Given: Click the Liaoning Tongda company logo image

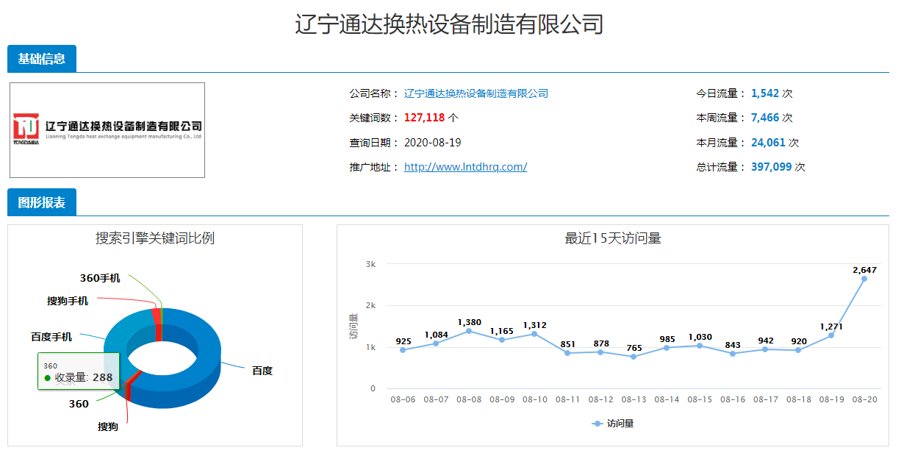Looking at the screenshot, I should pyautogui.click(x=107, y=130).
